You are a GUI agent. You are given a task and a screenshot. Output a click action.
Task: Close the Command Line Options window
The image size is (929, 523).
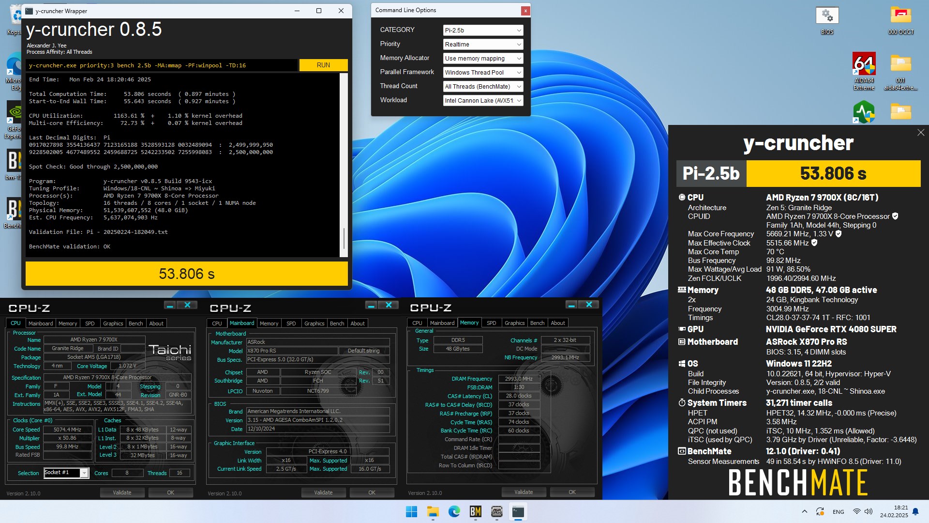tap(525, 11)
